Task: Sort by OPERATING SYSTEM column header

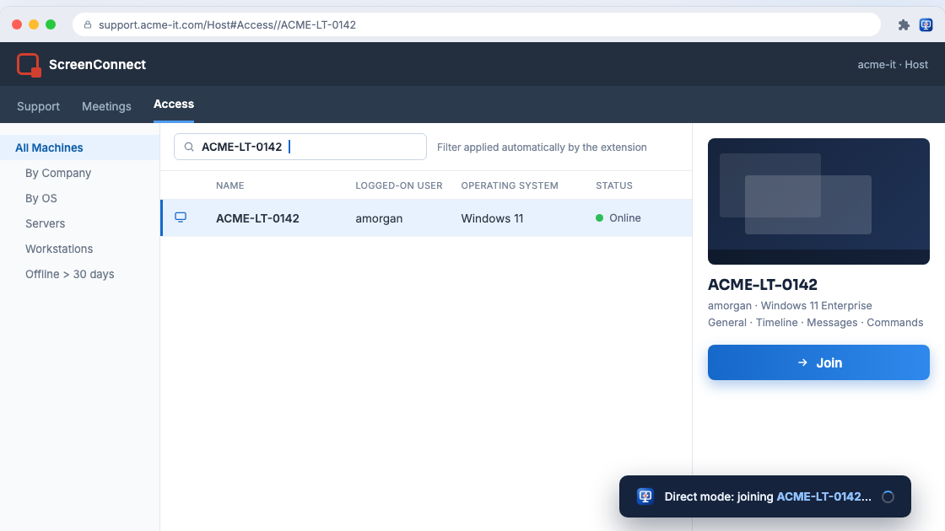Action: point(510,185)
